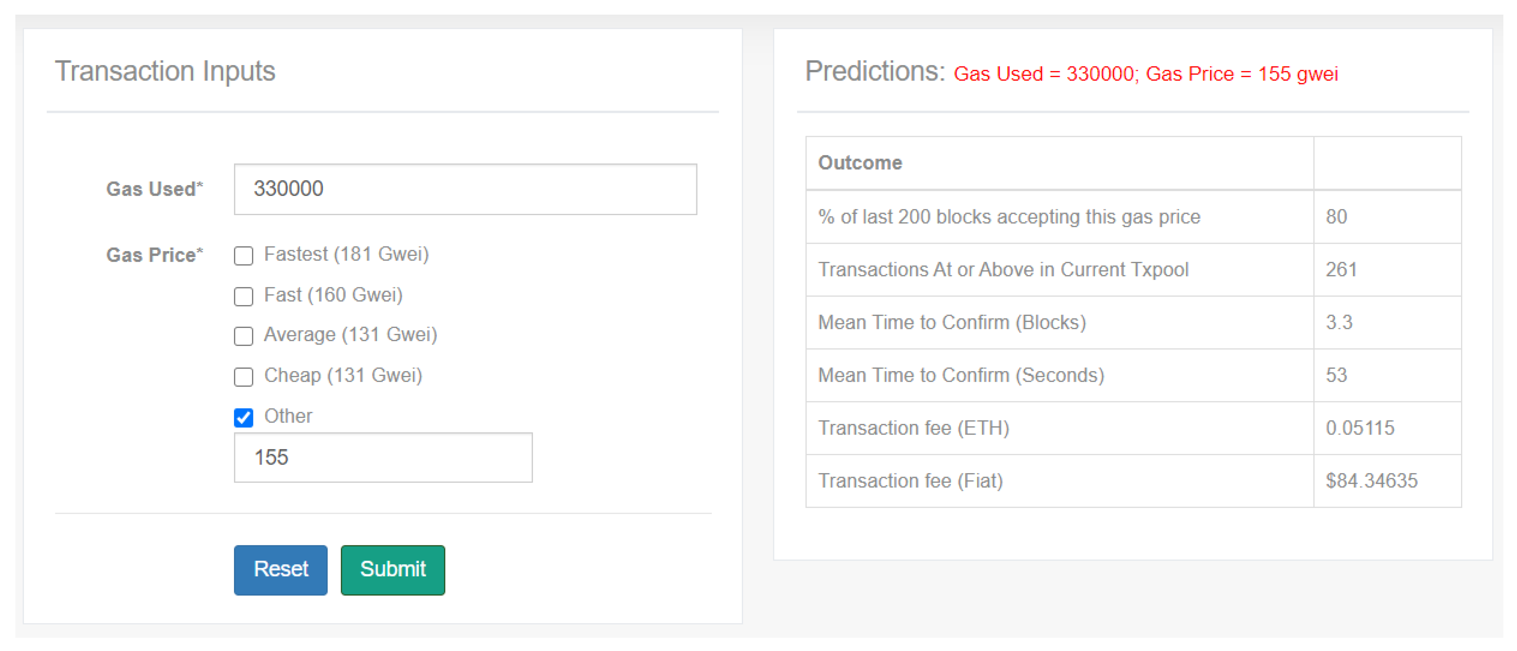Click the $84.34635 fiat fee value
Viewport: 1517px width, 651px height.
(x=1371, y=481)
